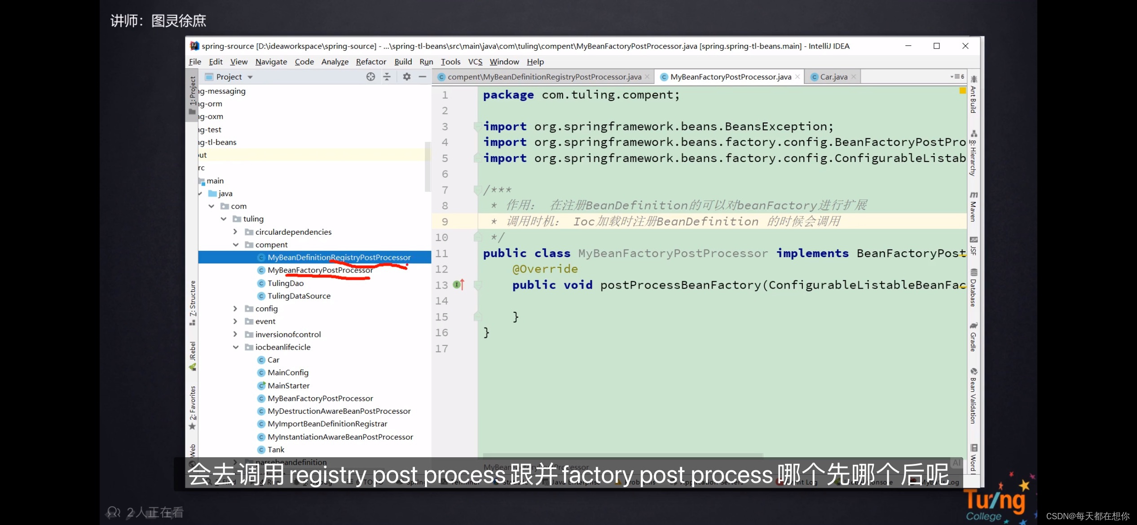This screenshot has height=525, width=1137.
Task: Select MyDestructionAwareBeanPostProcessor in tree
Action: [x=339, y=411]
